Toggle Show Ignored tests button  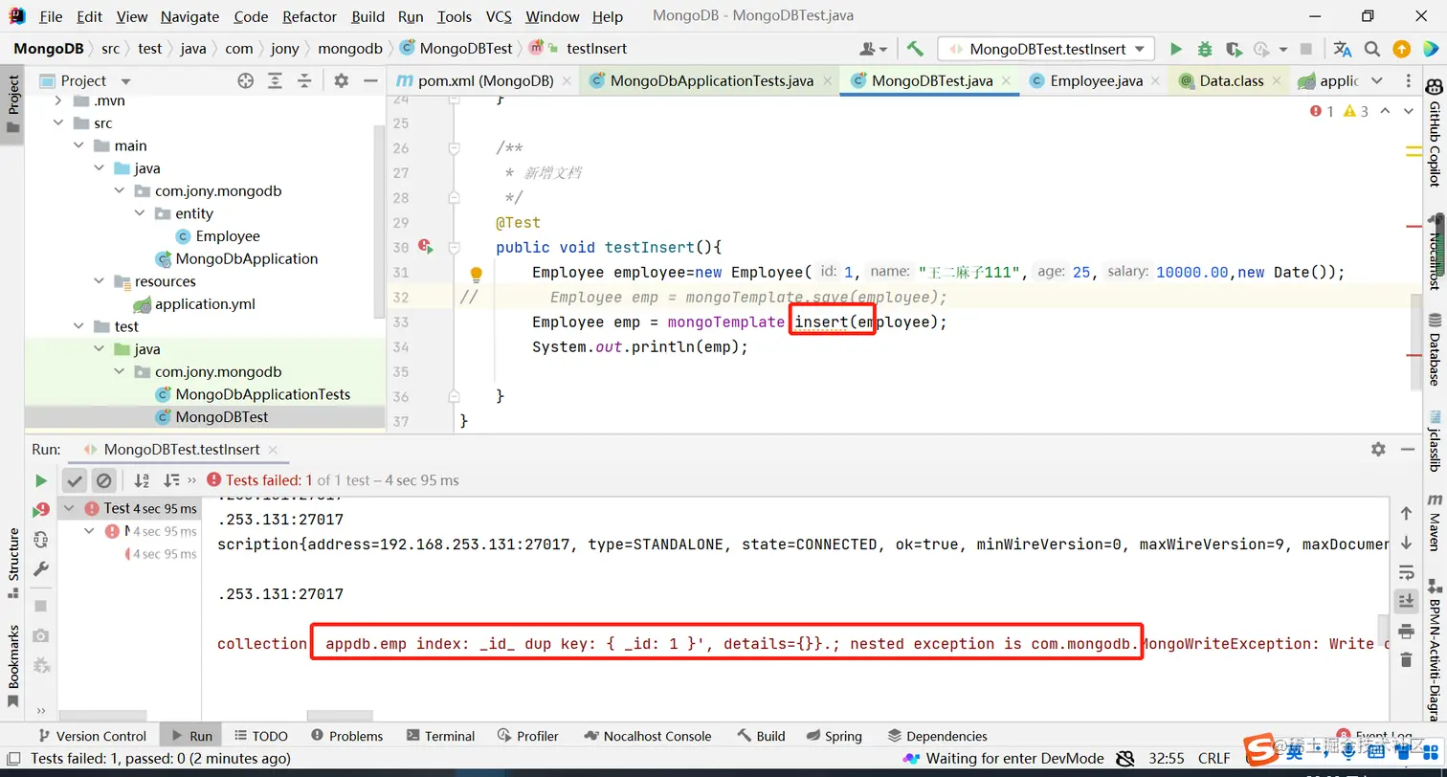[x=104, y=480]
